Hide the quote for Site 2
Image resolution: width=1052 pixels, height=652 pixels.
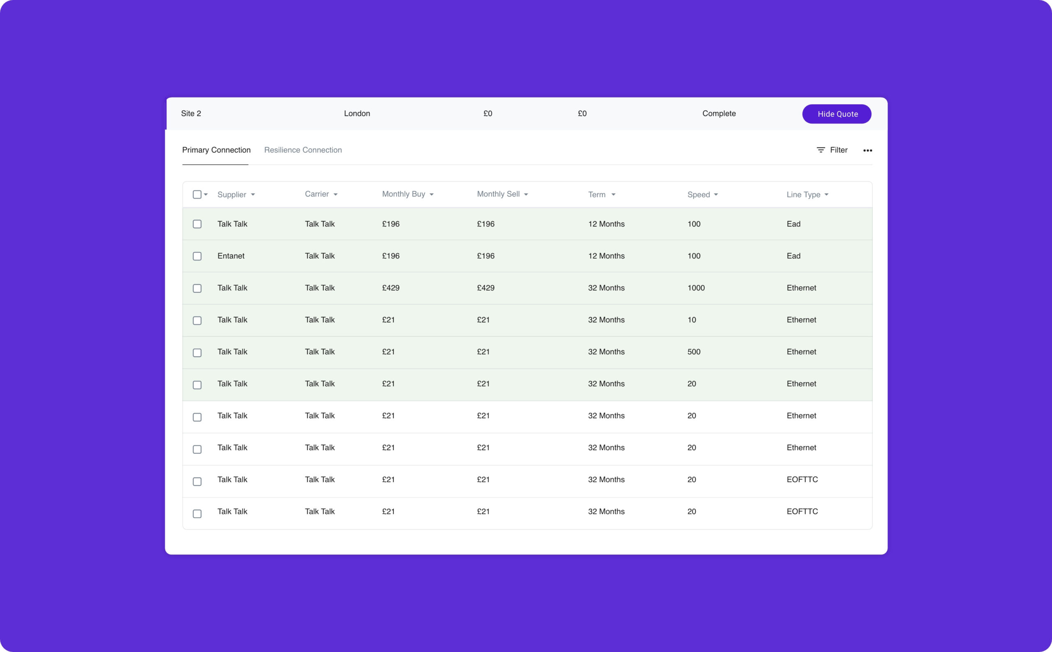tap(837, 114)
